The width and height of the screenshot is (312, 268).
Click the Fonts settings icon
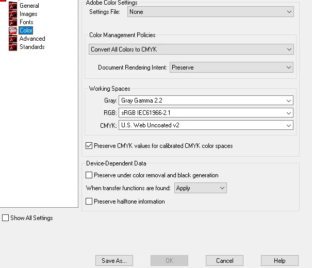13,22
